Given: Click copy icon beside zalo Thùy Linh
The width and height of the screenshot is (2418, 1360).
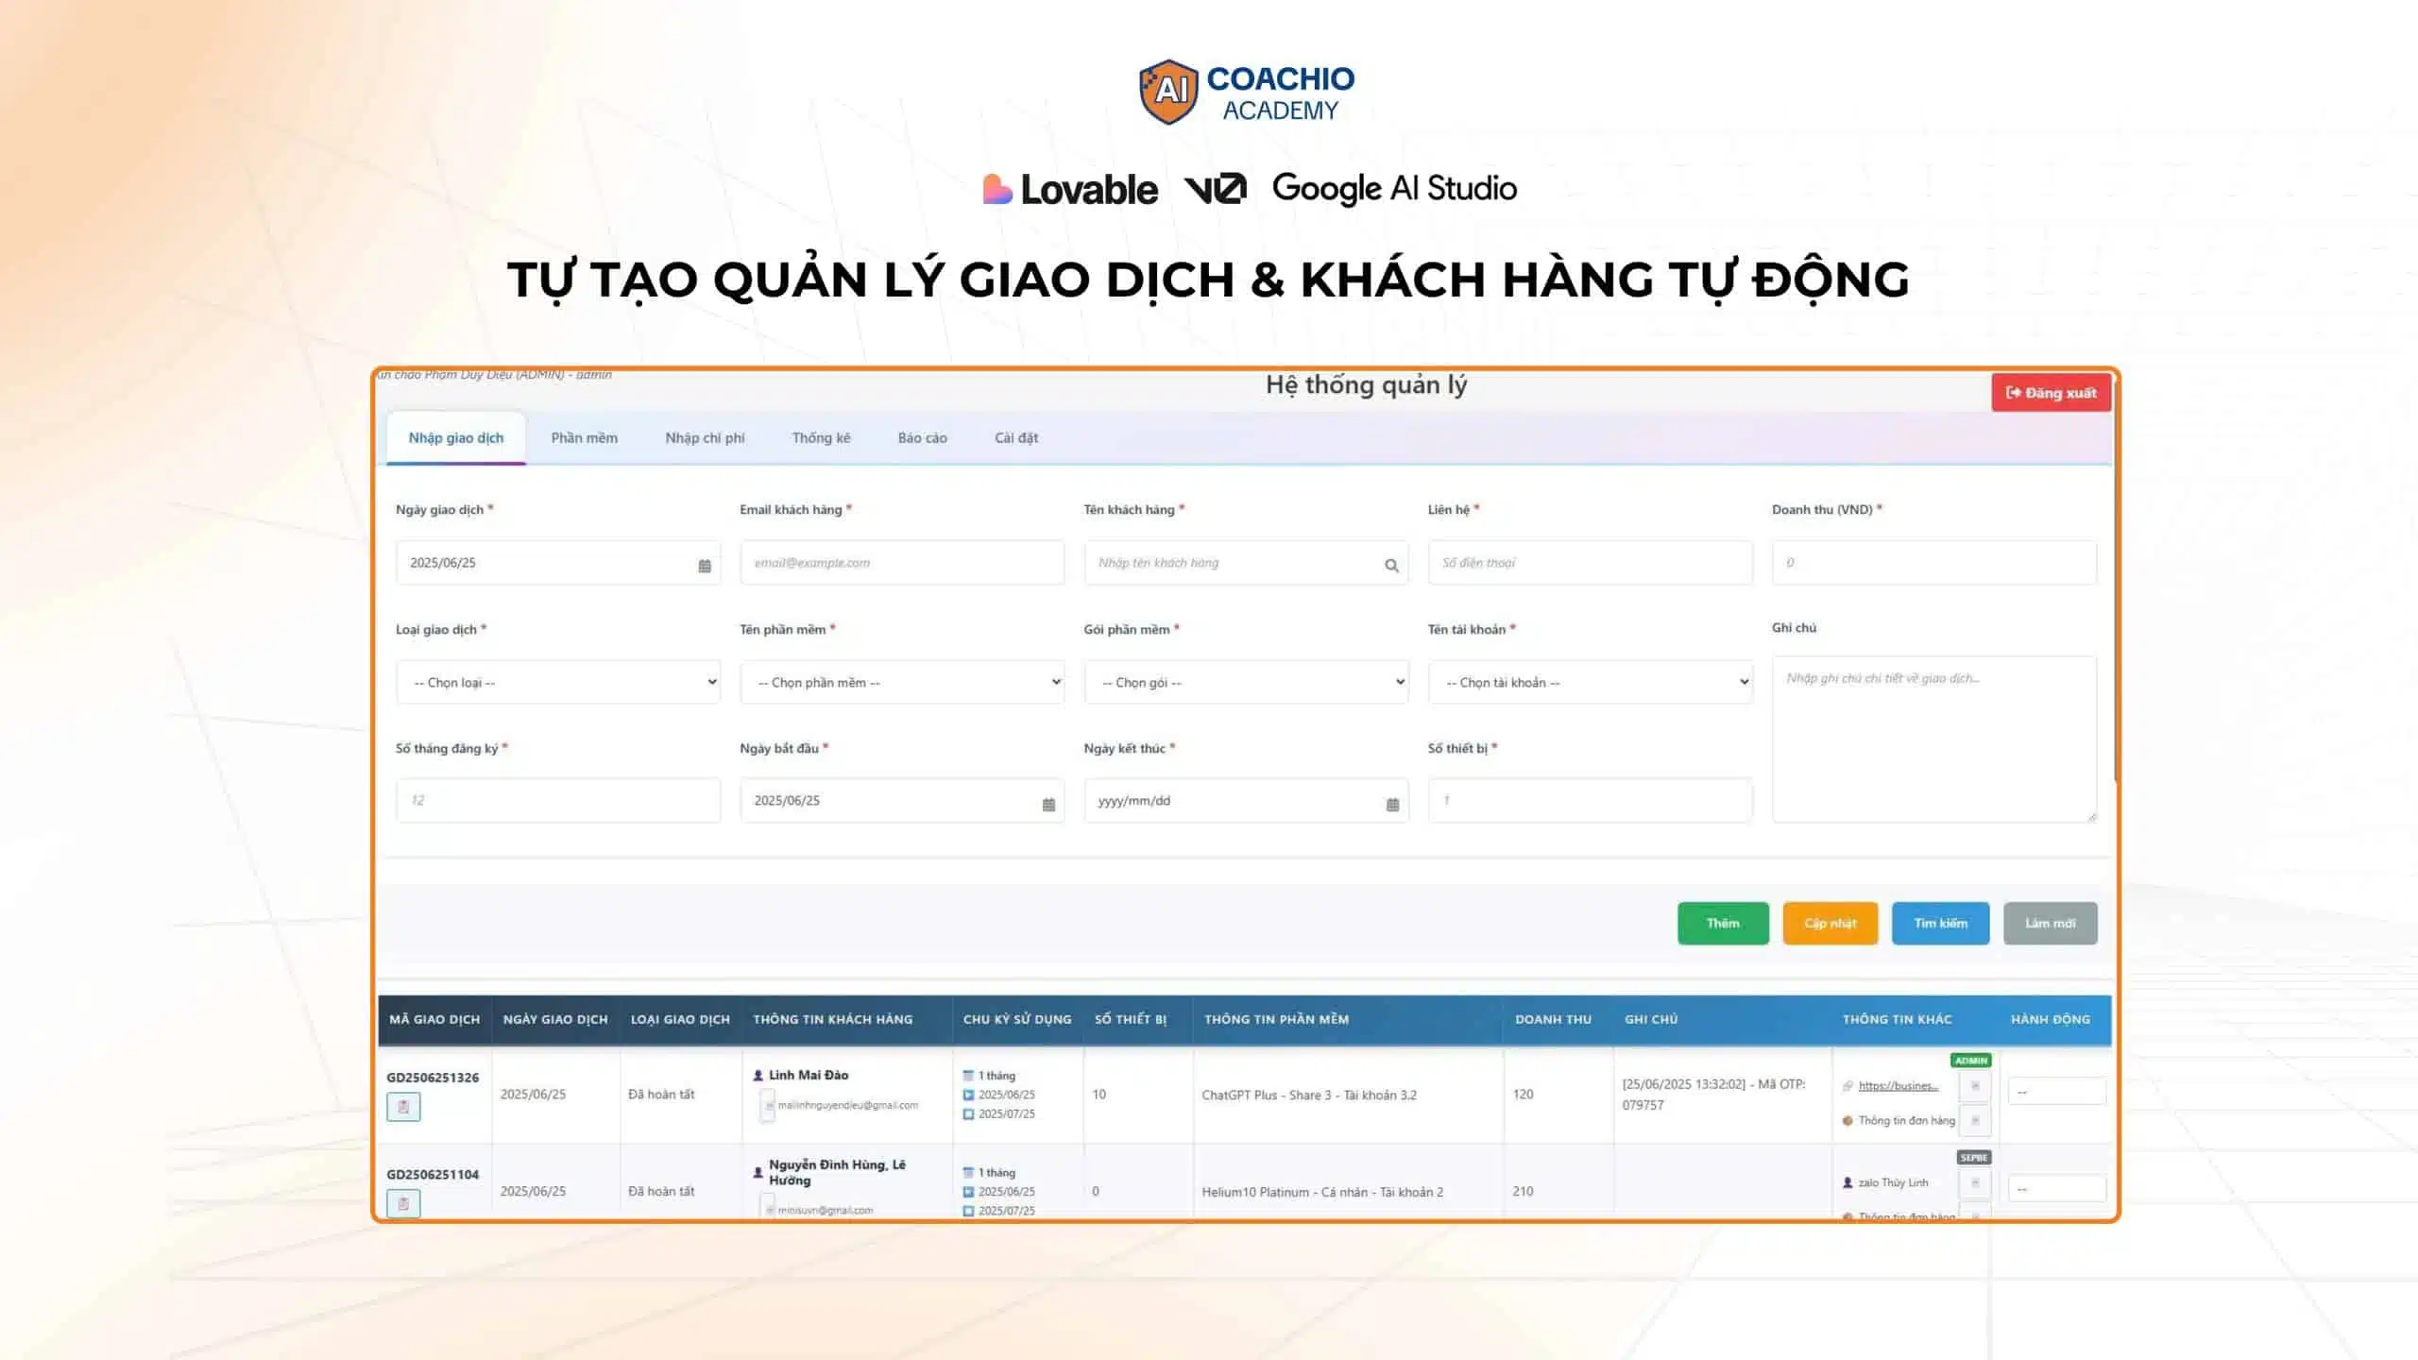Looking at the screenshot, I should (x=1975, y=1182).
